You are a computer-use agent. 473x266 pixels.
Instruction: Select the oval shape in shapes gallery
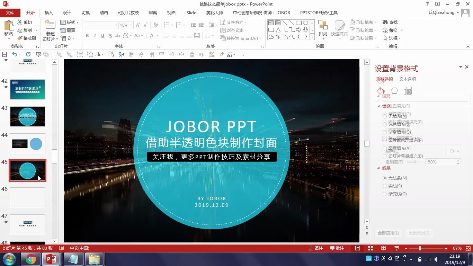click(x=305, y=23)
